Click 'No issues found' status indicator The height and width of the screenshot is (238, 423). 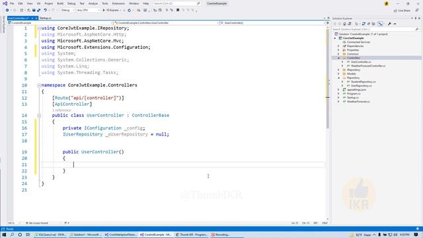[x=37, y=223]
